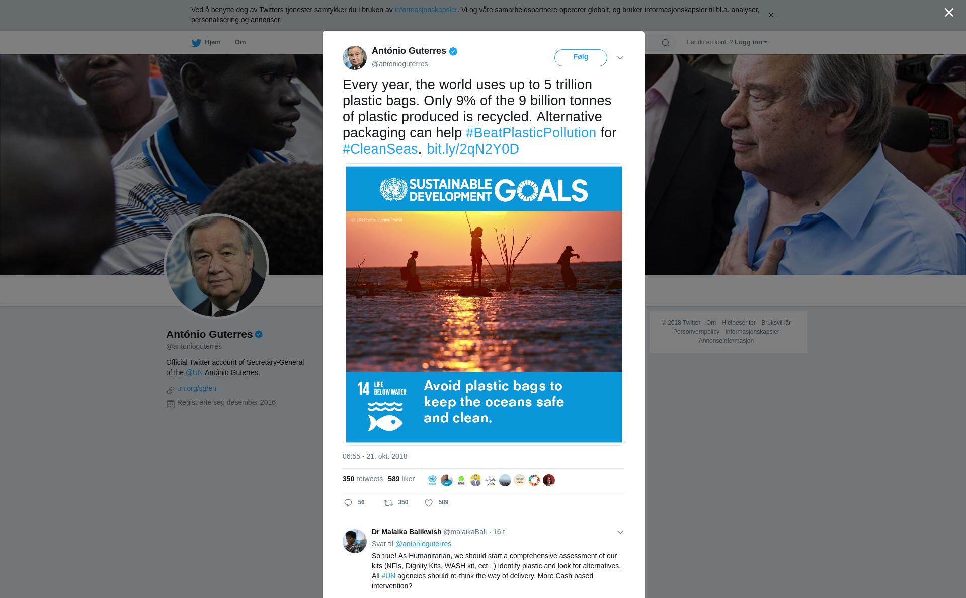This screenshot has height=598, width=966.
Task: Expand options chevron on Malaika's reply
Action: coord(620,532)
